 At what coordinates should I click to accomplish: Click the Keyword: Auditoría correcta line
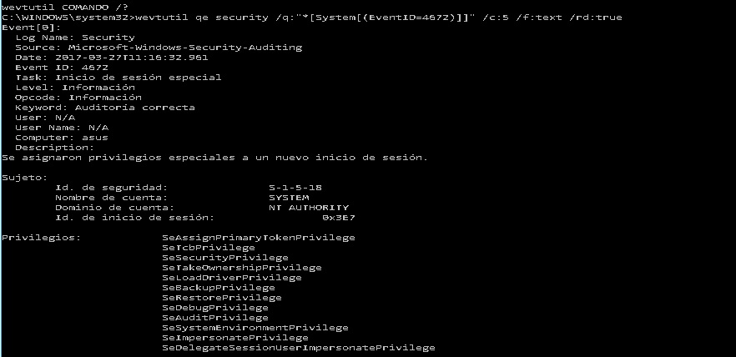pyautogui.click(x=105, y=108)
